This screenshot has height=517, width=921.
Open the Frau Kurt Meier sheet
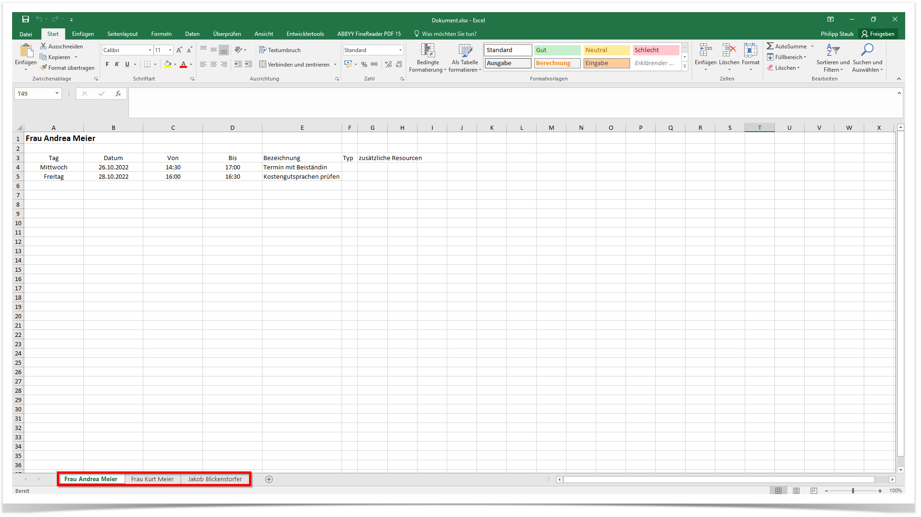[x=152, y=479]
